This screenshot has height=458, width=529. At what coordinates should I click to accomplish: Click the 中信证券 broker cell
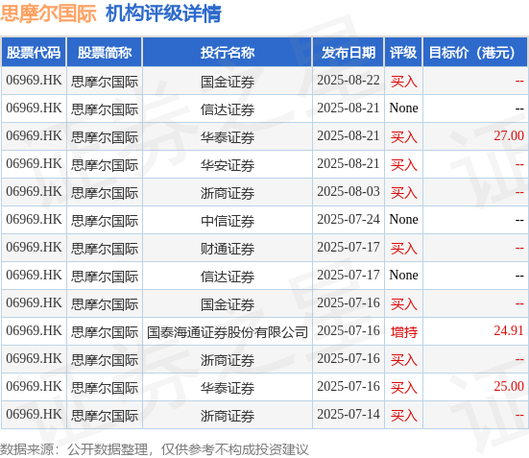(228, 221)
